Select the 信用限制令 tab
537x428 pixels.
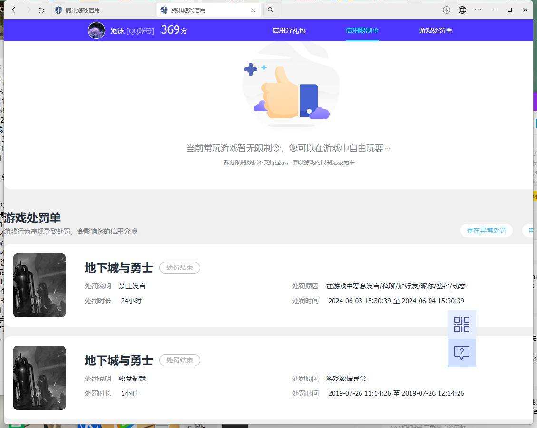click(362, 30)
